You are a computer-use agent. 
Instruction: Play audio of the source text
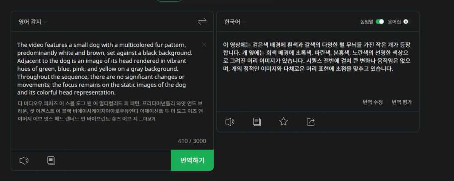pos(24,161)
